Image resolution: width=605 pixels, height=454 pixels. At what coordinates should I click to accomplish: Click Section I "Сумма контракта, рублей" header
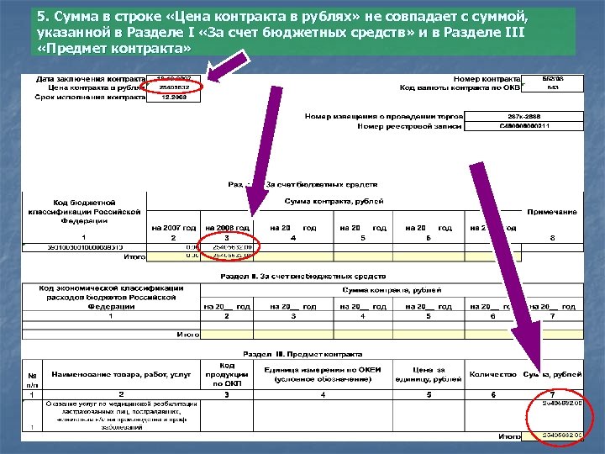(334, 201)
